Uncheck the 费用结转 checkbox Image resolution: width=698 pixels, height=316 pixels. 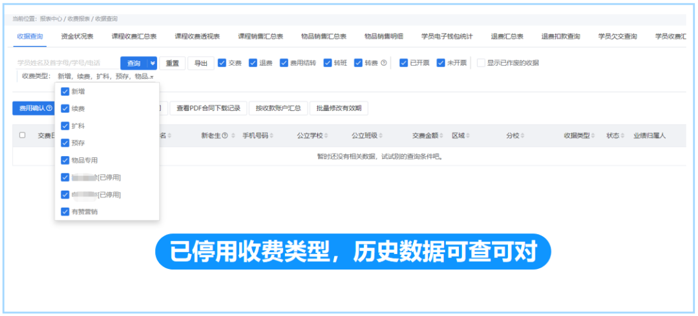pyautogui.click(x=284, y=63)
